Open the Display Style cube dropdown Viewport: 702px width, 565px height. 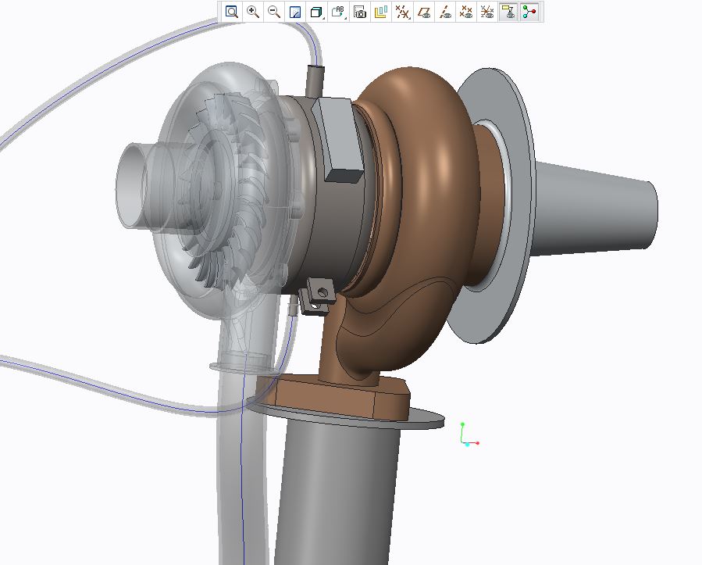pyautogui.click(x=317, y=12)
